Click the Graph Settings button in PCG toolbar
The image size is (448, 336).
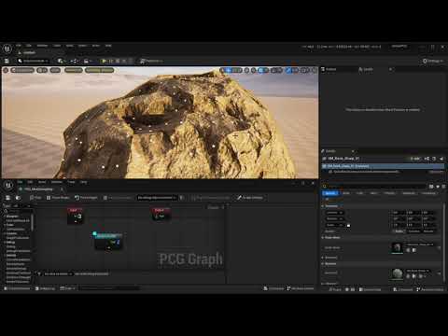pyautogui.click(x=250, y=198)
